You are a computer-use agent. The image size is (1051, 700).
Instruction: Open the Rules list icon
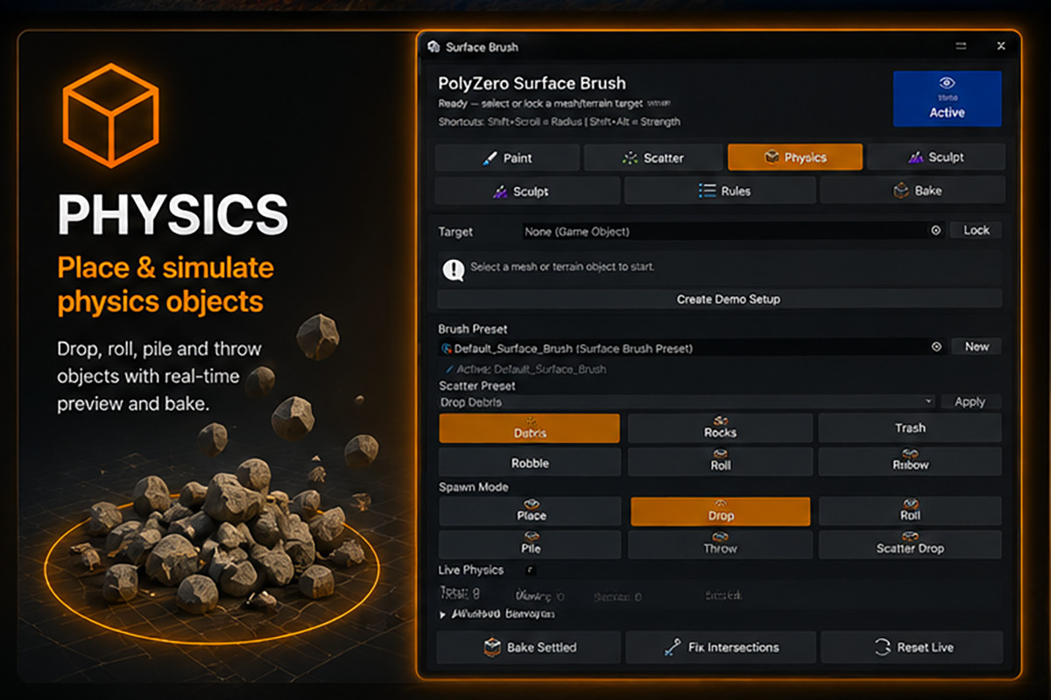707,190
